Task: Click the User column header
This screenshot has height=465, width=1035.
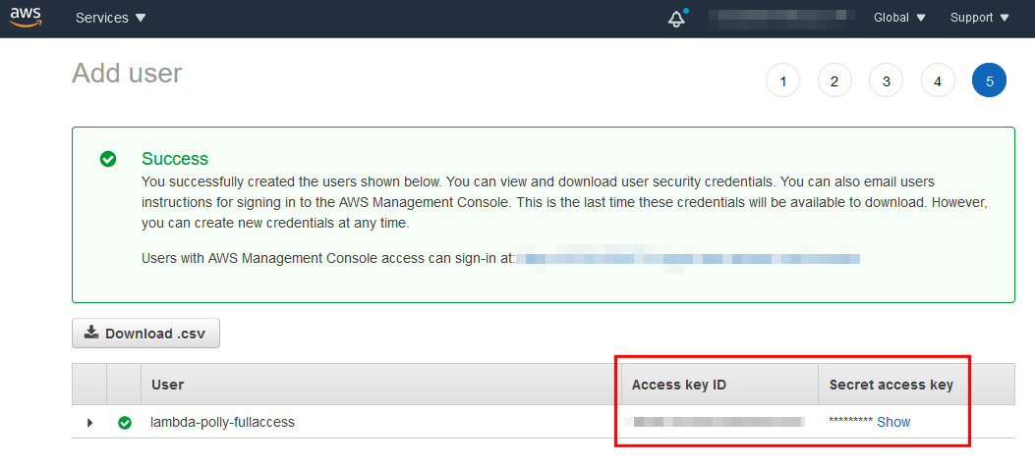Action: pos(168,385)
